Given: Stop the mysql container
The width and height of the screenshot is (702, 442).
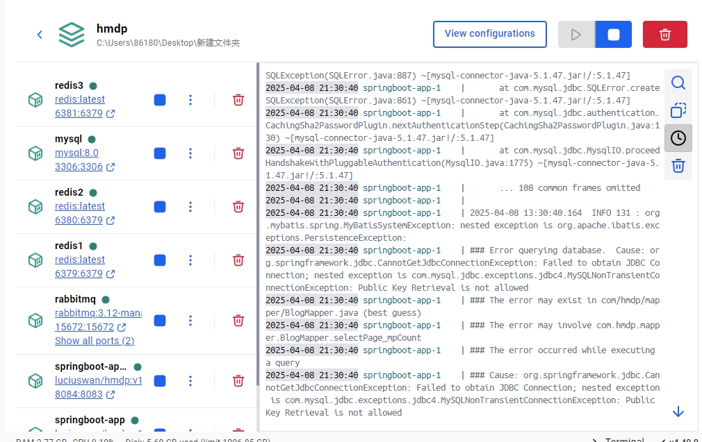Looking at the screenshot, I should (x=160, y=153).
